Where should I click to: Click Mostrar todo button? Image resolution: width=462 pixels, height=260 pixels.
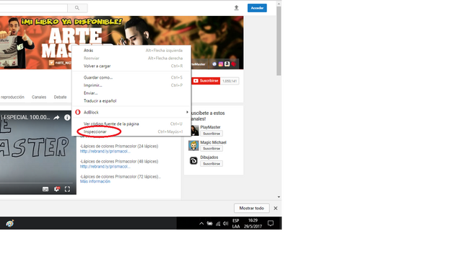point(252,208)
